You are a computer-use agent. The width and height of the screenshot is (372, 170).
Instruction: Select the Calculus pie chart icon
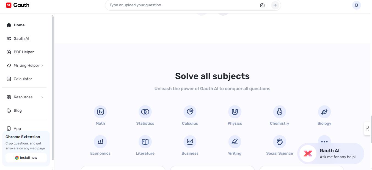pyautogui.click(x=190, y=112)
